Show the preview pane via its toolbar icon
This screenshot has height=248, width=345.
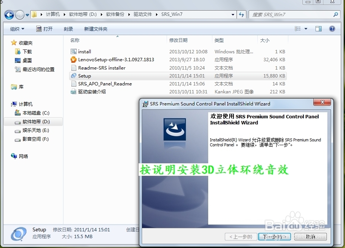318,28
